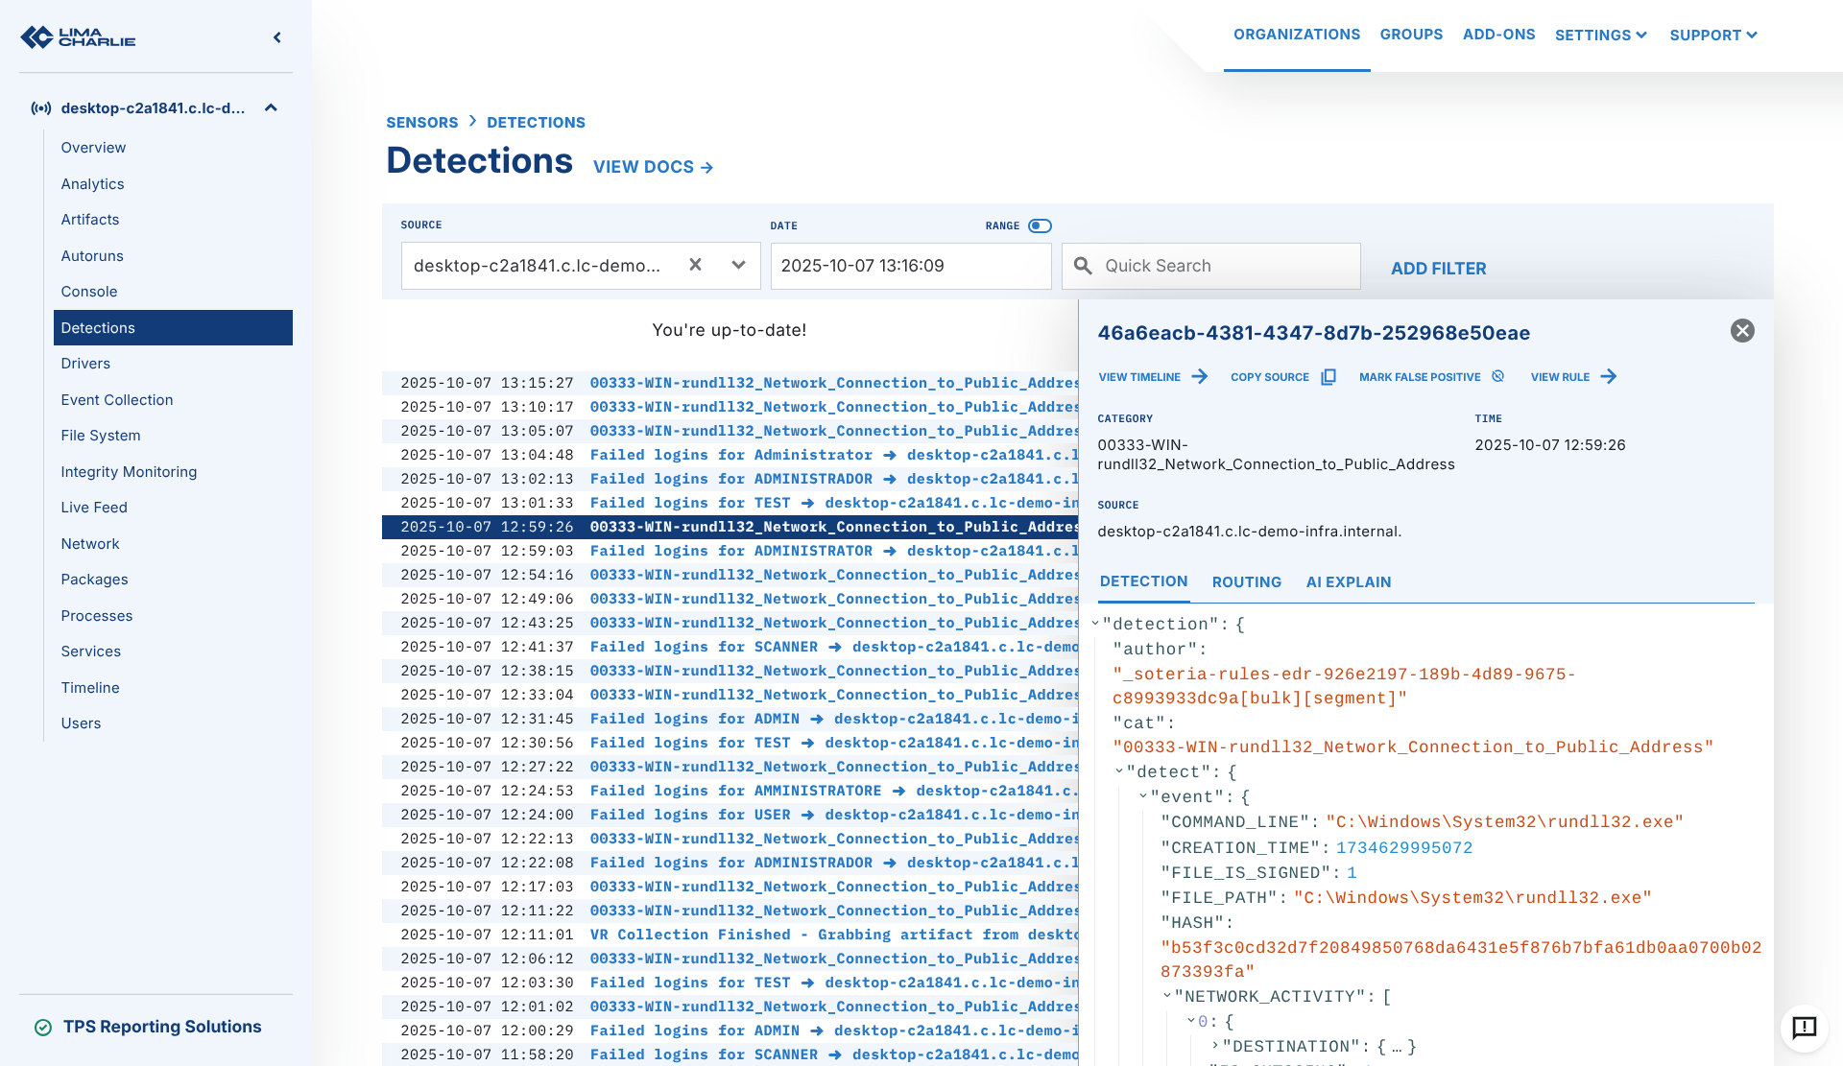1843x1066 pixels.
Task: Click the View Timeline arrow
Action: [x=1200, y=376]
